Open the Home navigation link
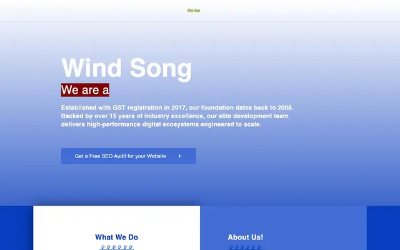This screenshot has height=250, width=400. [193, 11]
